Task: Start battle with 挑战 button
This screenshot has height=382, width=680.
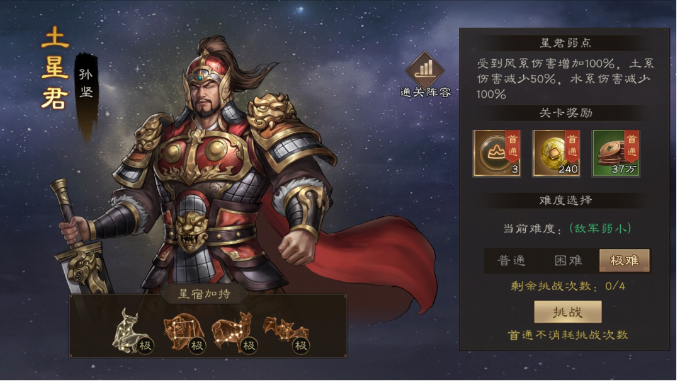Action: (568, 311)
